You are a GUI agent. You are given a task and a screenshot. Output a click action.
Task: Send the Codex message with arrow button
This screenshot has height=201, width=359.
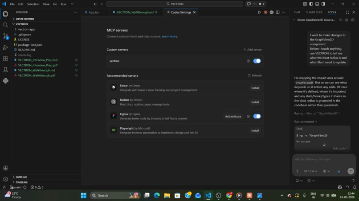[x=351, y=171]
